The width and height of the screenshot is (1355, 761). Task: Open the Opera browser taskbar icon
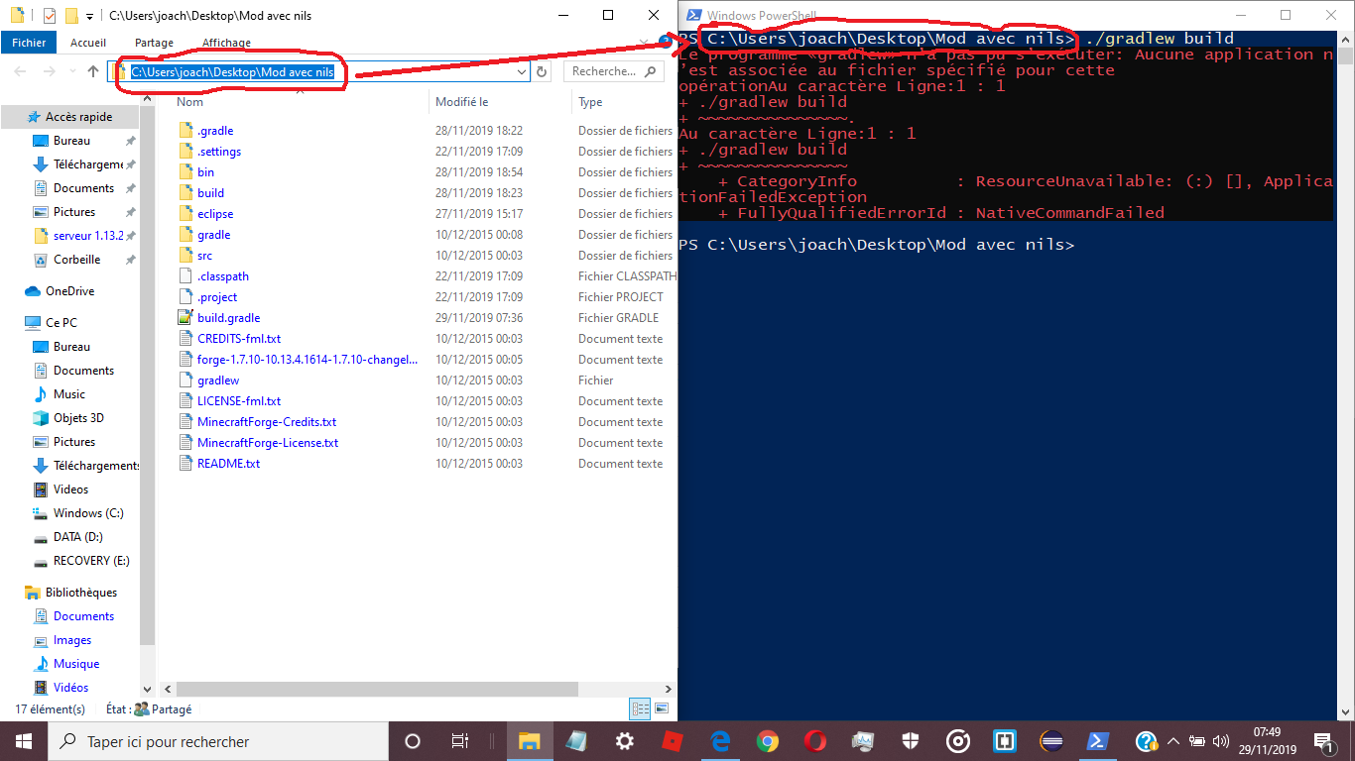point(814,741)
